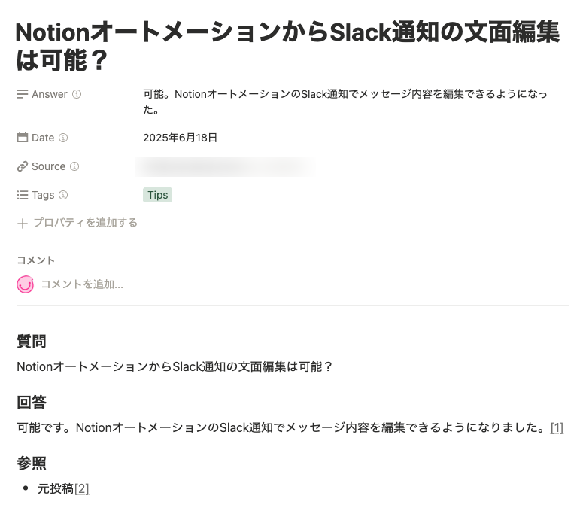Click the plus icon to add property
This screenshot has height=517, width=586.
click(23, 223)
